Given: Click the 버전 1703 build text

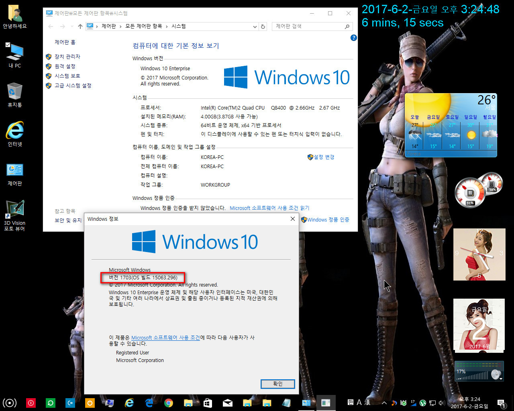Looking at the screenshot, I should tap(143, 277).
